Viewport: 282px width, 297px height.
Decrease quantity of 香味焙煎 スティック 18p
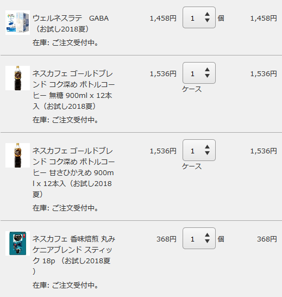(x=207, y=242)
